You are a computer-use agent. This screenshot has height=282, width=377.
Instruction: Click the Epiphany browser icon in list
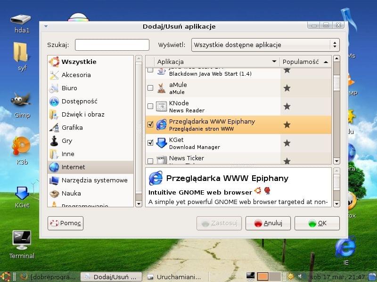[x=161, y=125]
